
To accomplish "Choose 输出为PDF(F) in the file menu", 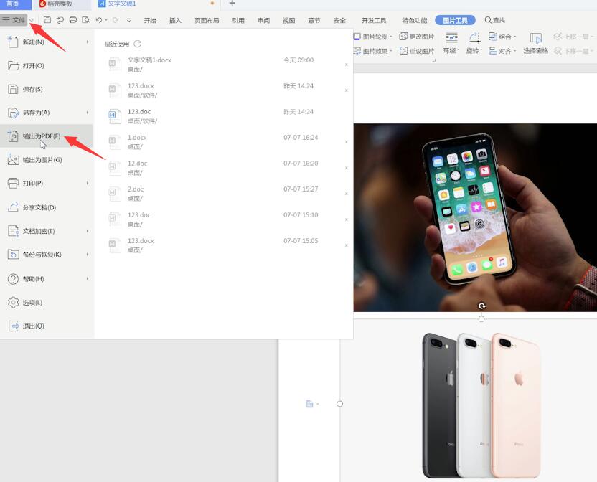I will coord(47,136).
